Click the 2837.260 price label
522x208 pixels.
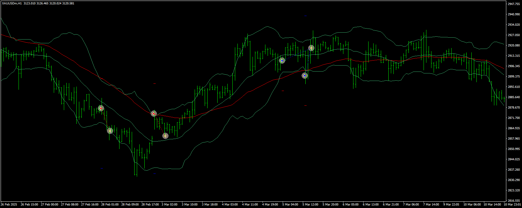[x=514, y=170]
